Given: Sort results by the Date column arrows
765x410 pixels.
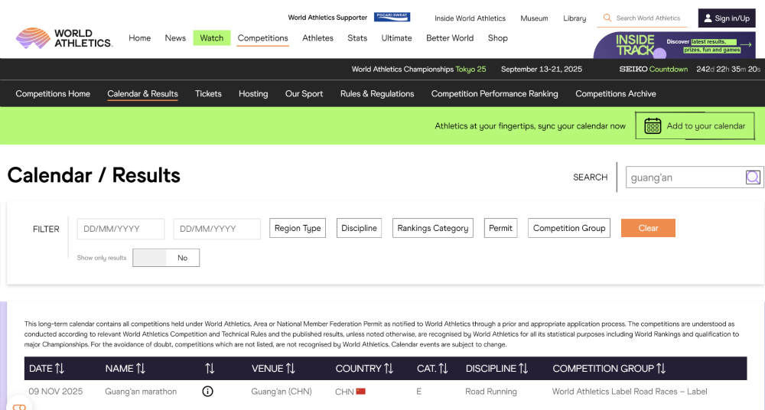Looking at the screenshot, I should tap(60, 369).
